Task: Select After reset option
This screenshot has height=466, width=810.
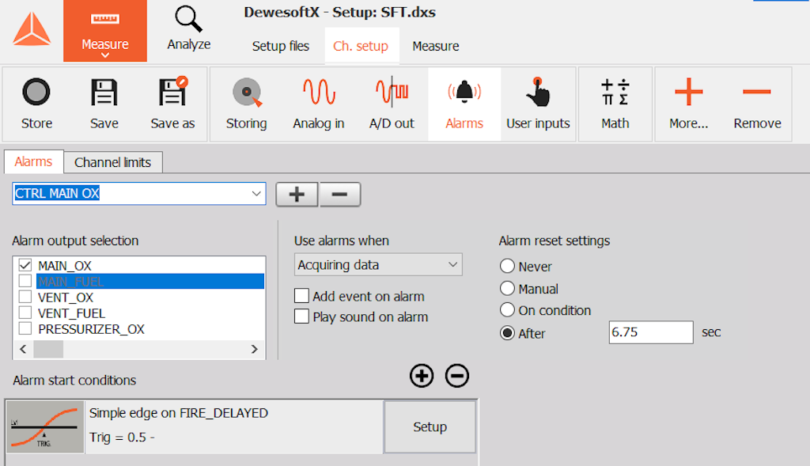Action: 507,333
